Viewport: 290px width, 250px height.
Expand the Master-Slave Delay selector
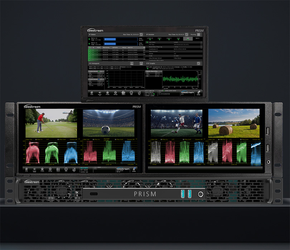click(x=153, y=71)
